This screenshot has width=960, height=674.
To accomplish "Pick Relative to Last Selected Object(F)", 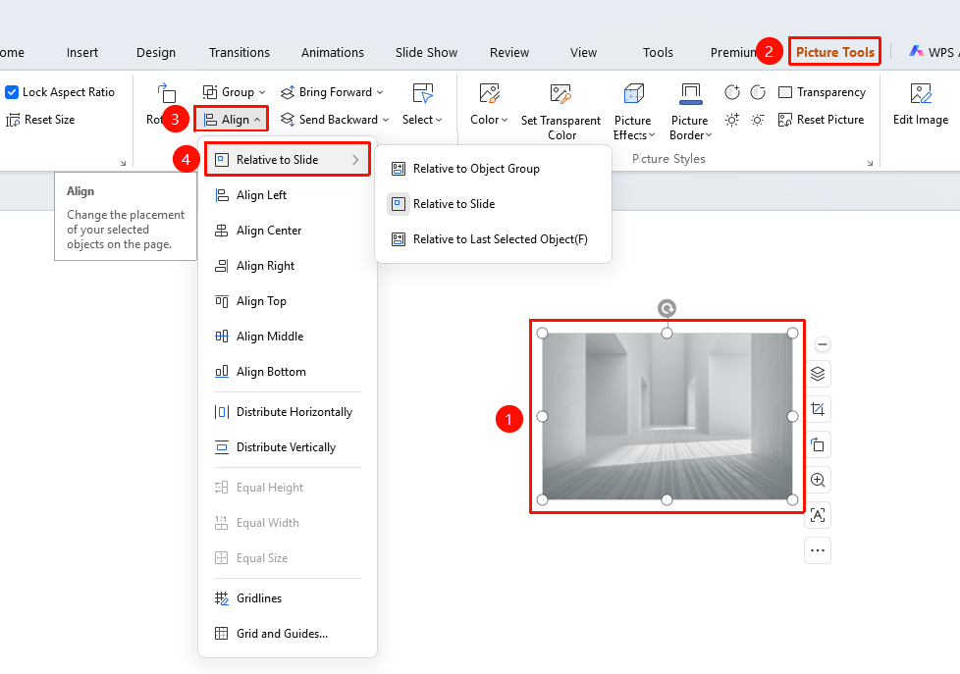I will (493, 239).
